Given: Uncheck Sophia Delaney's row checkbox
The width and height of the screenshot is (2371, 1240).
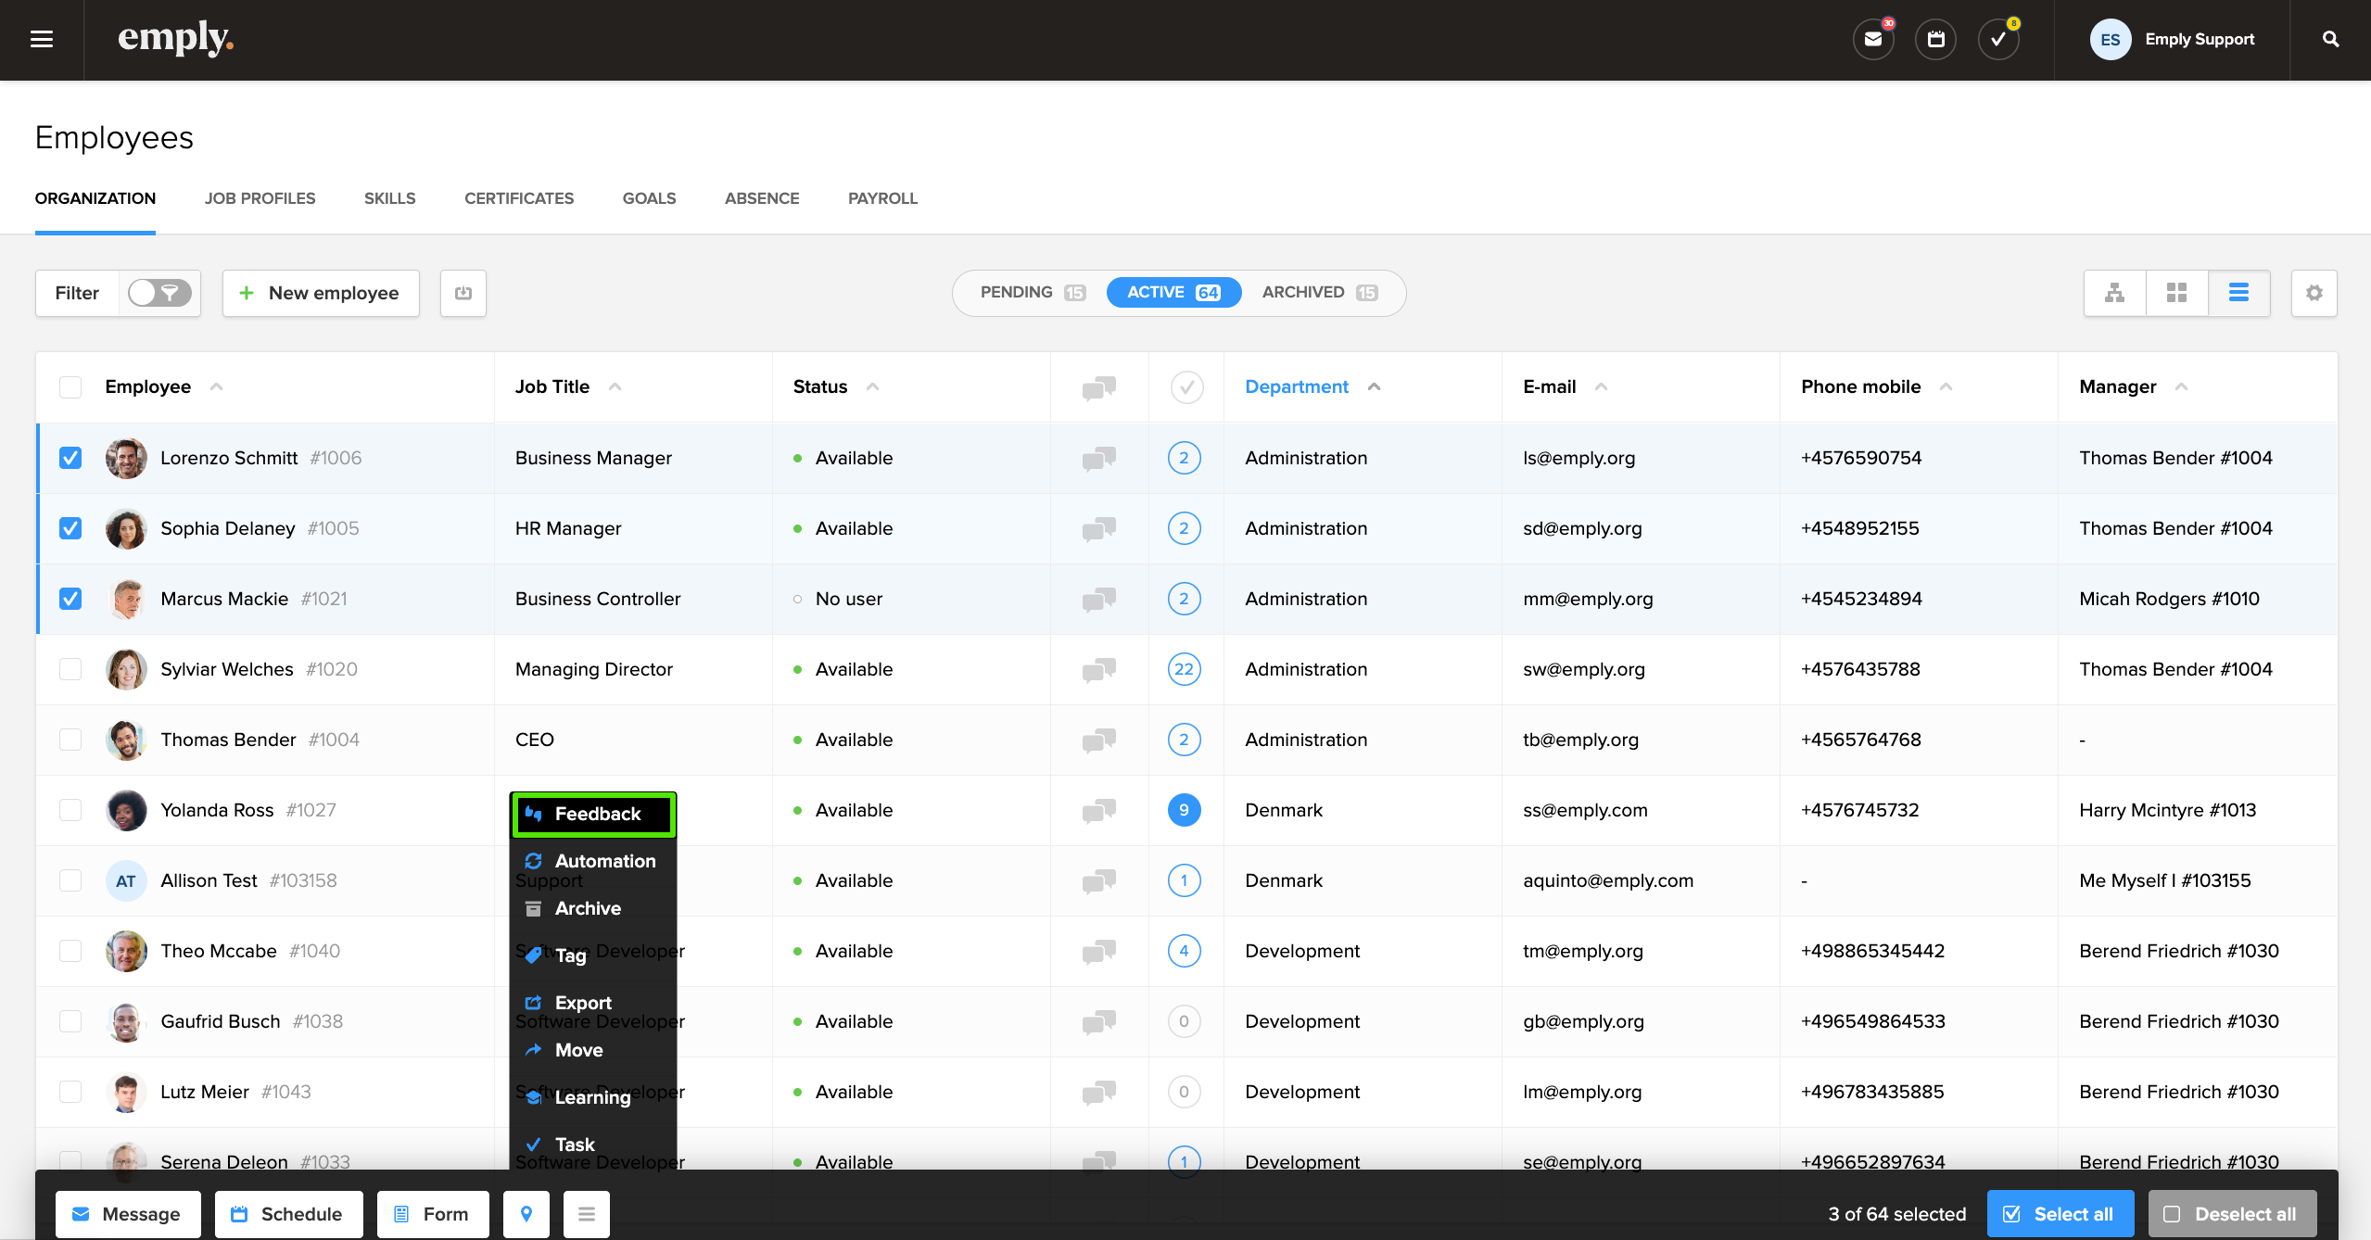Looking at the screenshot, I should [70, 528].
